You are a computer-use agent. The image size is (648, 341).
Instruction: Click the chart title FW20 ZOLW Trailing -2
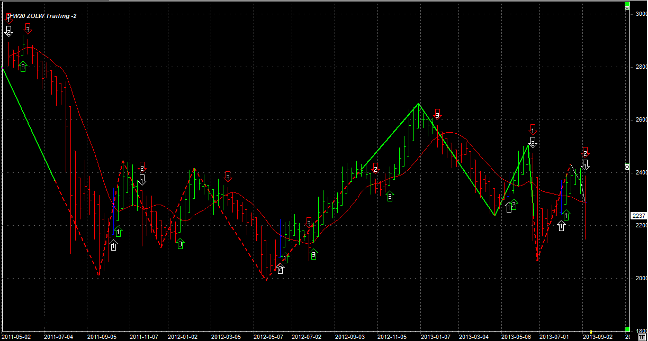[42, 16]
